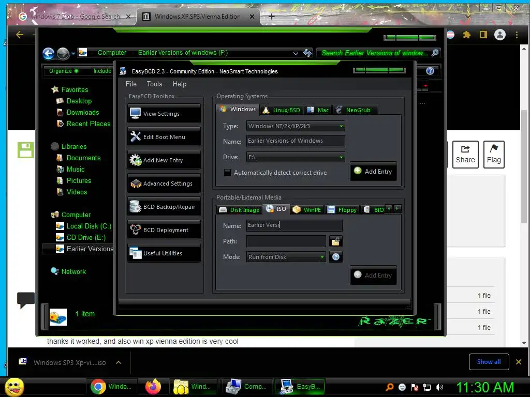The image size is (530, 397).
Task: Switch to the Mac tab
Action: point(318,110)
